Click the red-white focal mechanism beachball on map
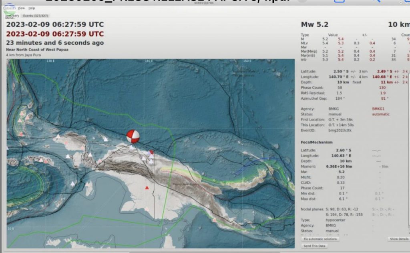Screen dimensions: 410x253 pyautogui.click(x=133, y=136)
